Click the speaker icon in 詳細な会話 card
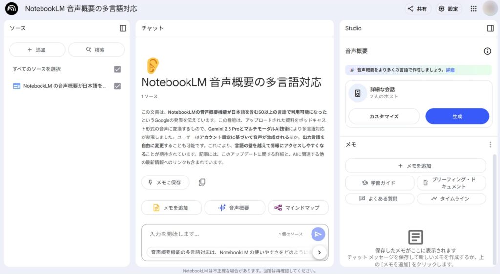Viewport: 500px width, 274px height. click(x=358, y=93)
